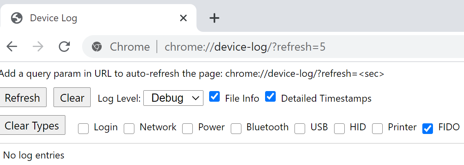Open the Log Level dropdown

[x=174, y=98]
